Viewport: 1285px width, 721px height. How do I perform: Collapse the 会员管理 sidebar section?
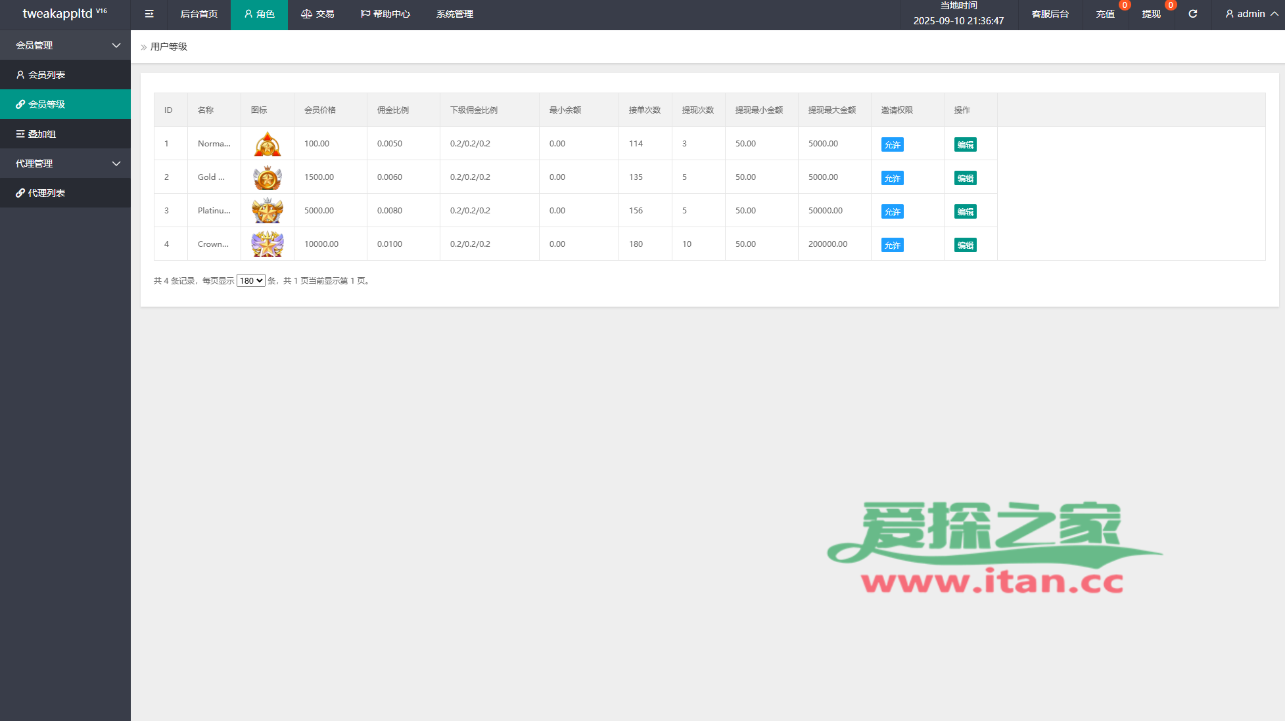pyautogui.click(x=66, y=45)
